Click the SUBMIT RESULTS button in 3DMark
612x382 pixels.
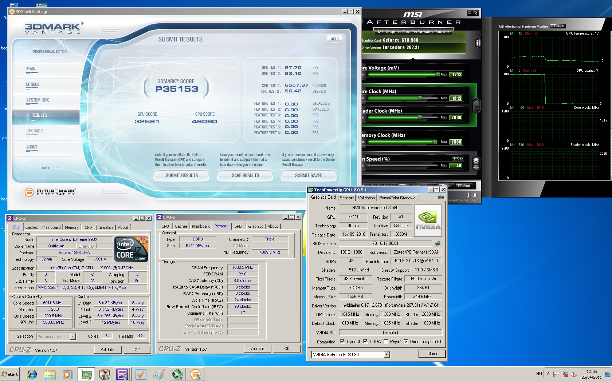point(181,175)
